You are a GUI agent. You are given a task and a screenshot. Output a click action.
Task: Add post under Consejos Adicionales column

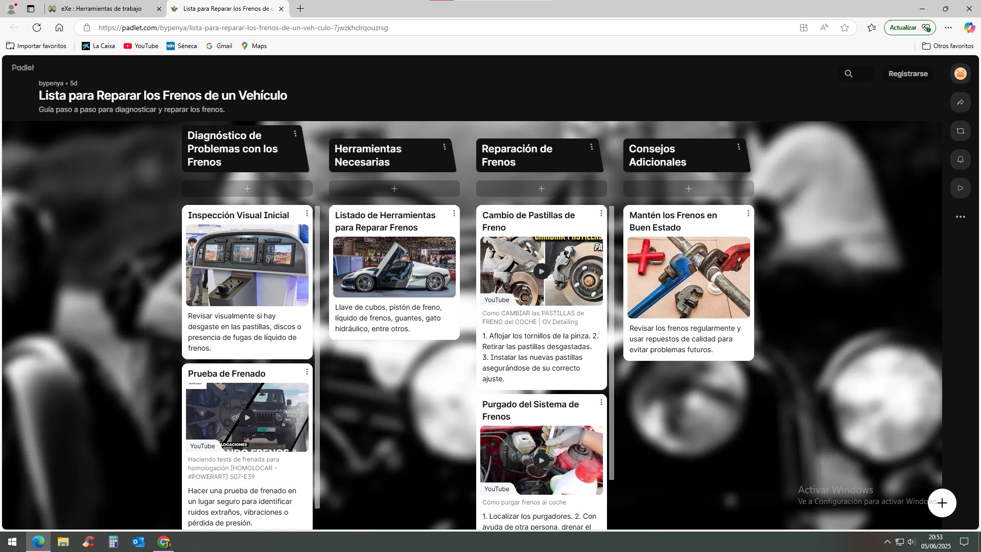click(689, 189)
